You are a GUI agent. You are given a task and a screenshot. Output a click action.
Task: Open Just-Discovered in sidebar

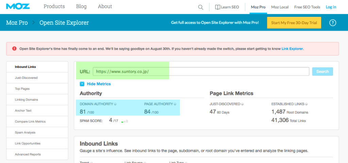point(37,78)
